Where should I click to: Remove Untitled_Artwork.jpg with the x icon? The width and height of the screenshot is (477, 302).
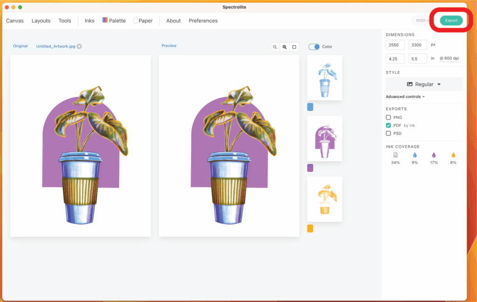click(x=79, y=46)
